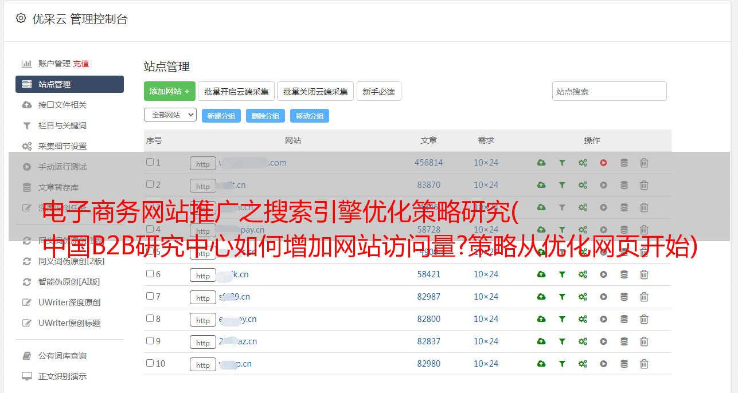Open gears settings icon in row 7
Screen dimensions: 738x393
tap(583, 297)
